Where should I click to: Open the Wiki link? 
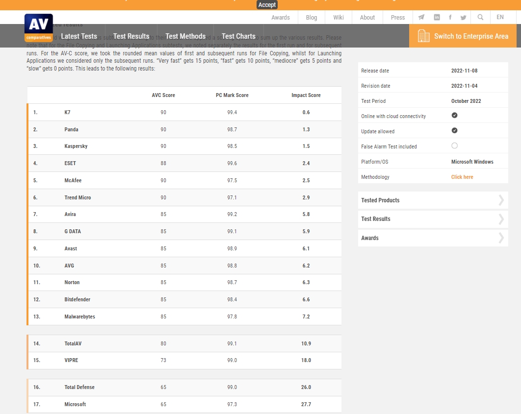point(339,17)
